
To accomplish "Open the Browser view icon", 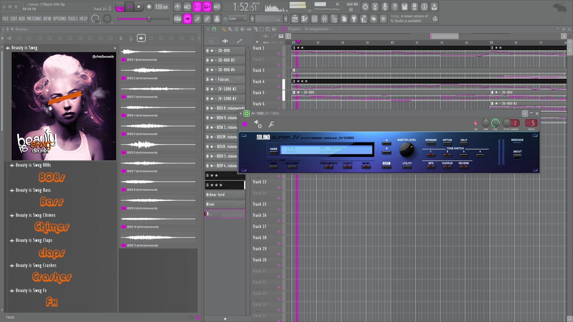I will 334,19.
